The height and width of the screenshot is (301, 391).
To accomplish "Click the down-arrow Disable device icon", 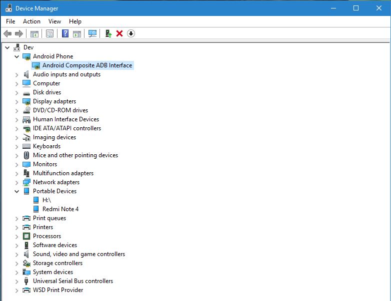I will [131, 33].
